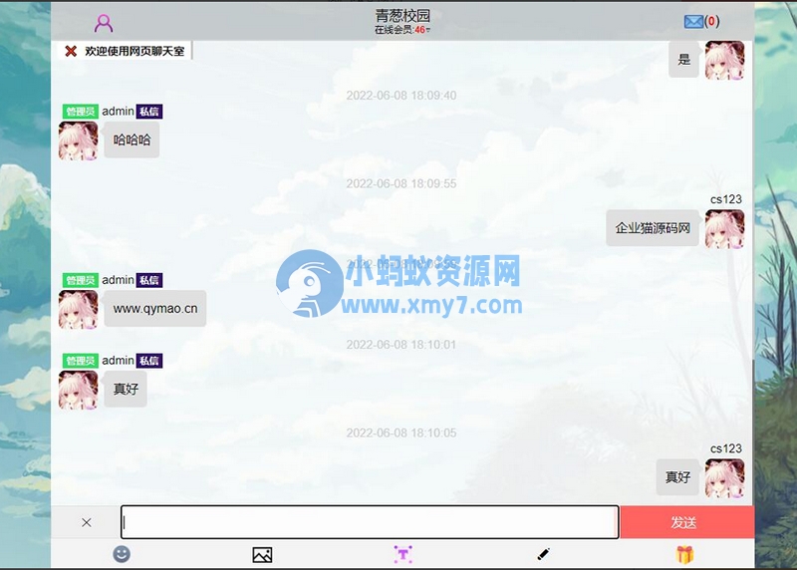Click cs123 avatar beside bottom 真好 message

click(725, 478)
